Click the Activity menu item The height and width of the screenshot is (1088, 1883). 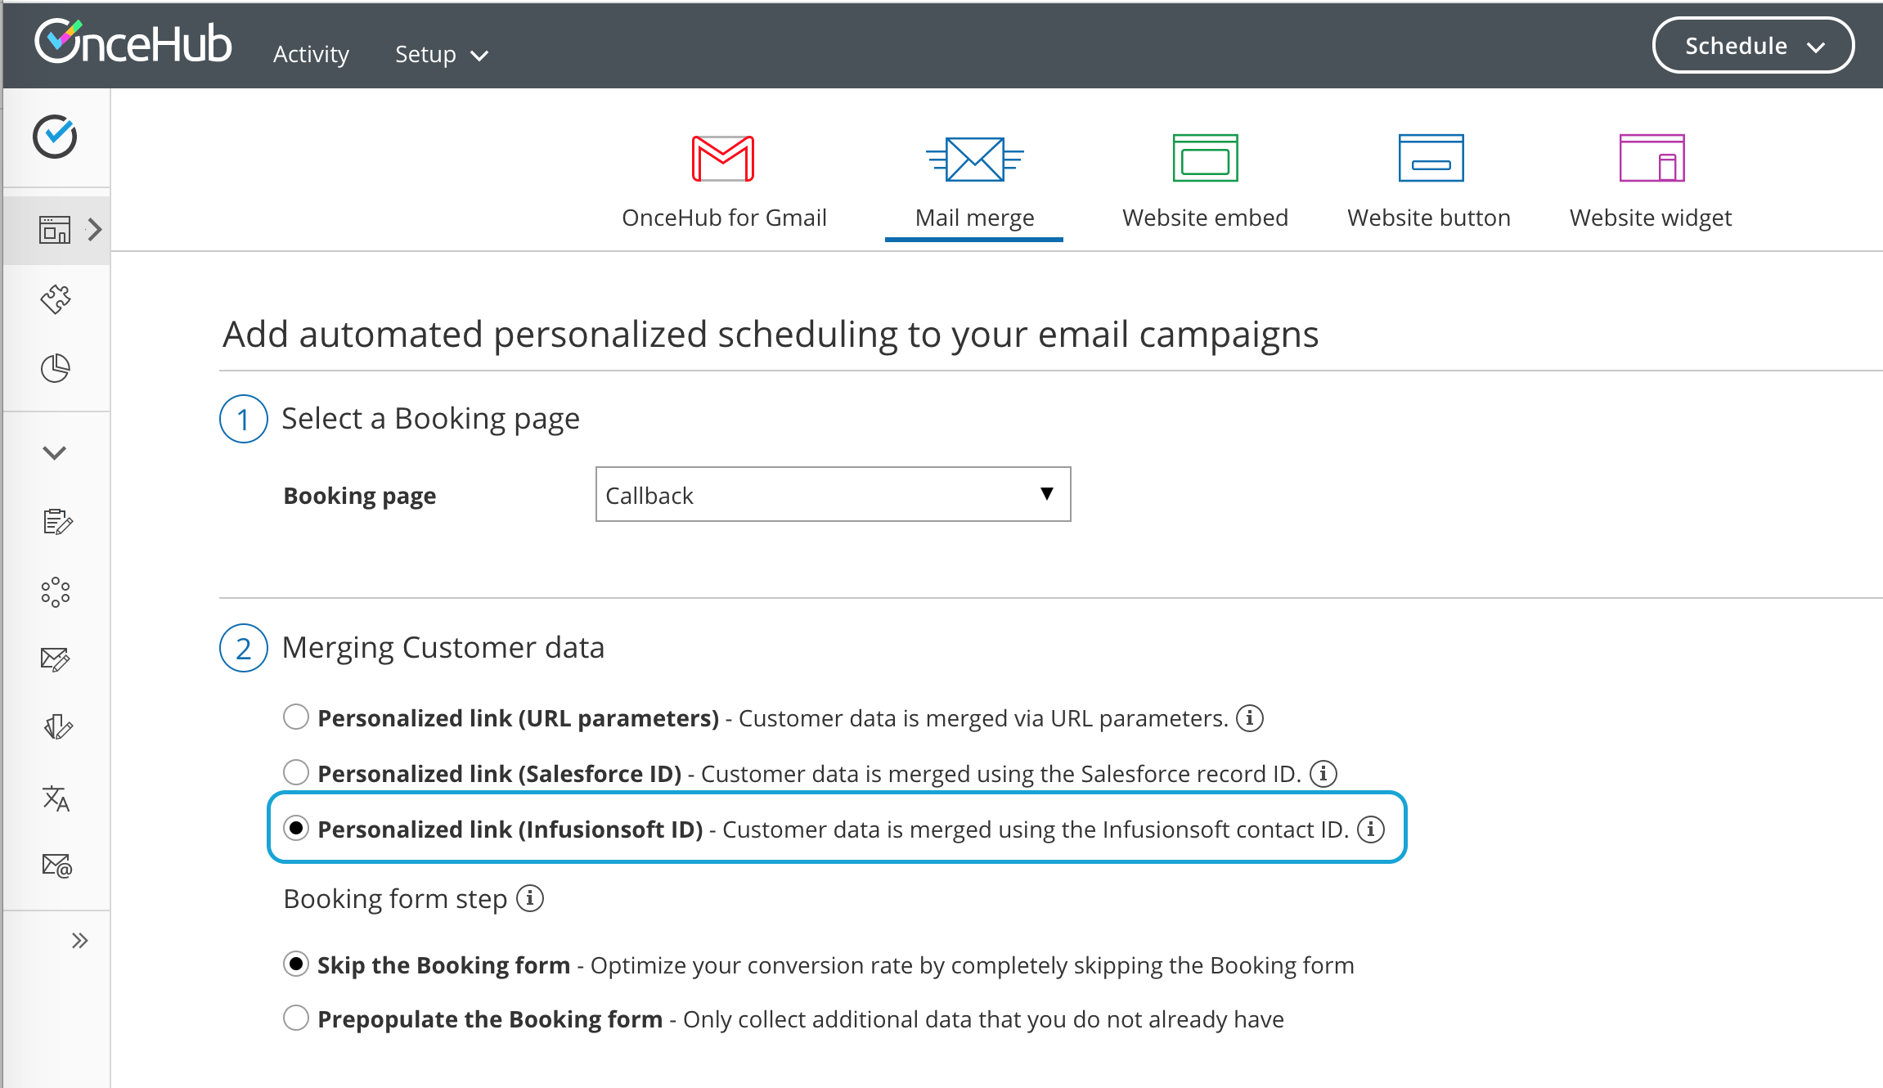(x=310, y=54)
